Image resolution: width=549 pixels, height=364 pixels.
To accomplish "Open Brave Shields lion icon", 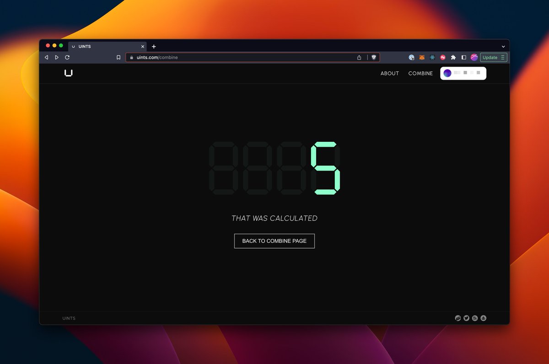I will pos(374,58).
